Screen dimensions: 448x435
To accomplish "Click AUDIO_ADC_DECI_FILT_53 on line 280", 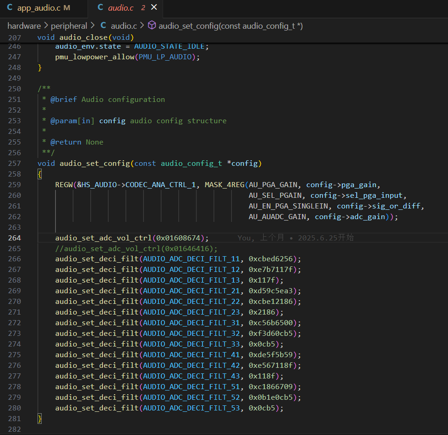I will click(x=191, y=408).
